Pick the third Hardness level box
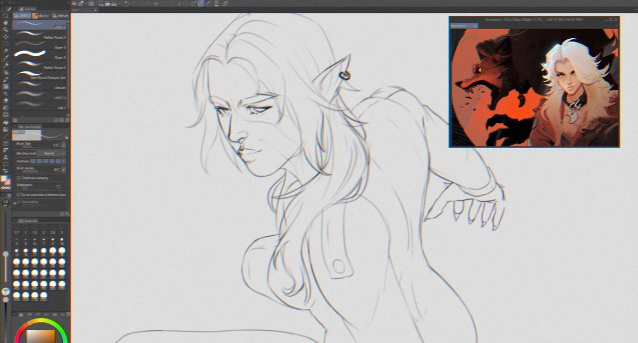The height and width of the screenshot is (343, 638). (45, 161)
